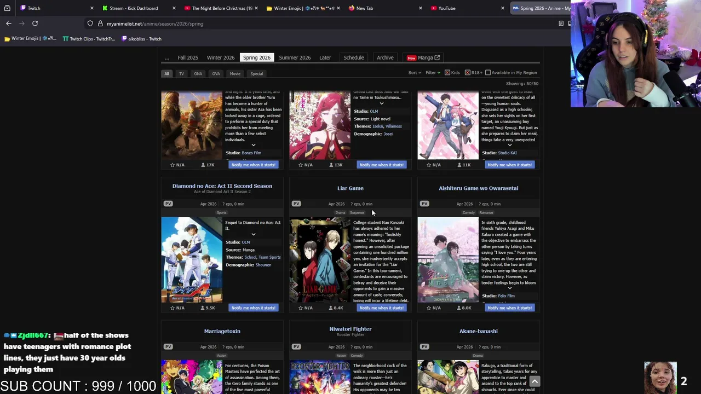Click the scroll-to-top arrow button
701x394 pixels.
pyautogui.click(x=535, y=381)
